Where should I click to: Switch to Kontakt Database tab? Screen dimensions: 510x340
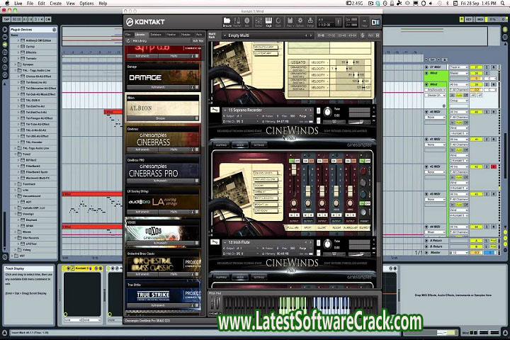[x=156, y=34]
